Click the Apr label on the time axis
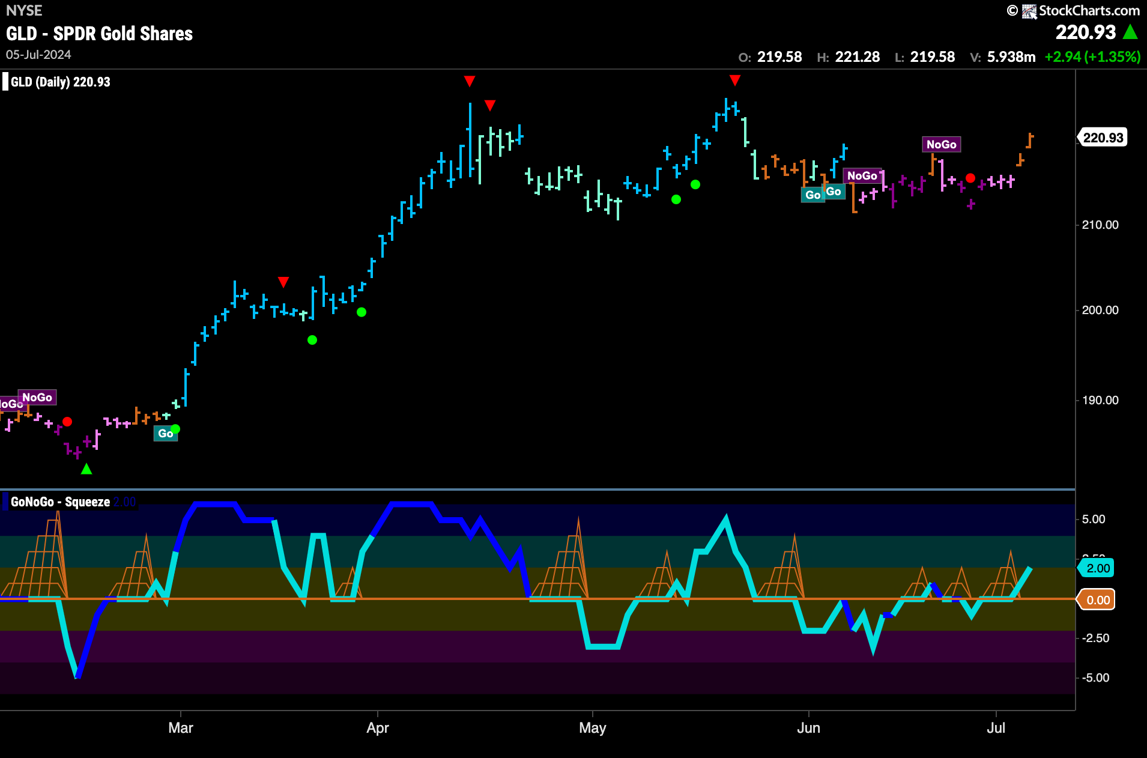This screenshot has height=758, width=1147. coord(378,728)
